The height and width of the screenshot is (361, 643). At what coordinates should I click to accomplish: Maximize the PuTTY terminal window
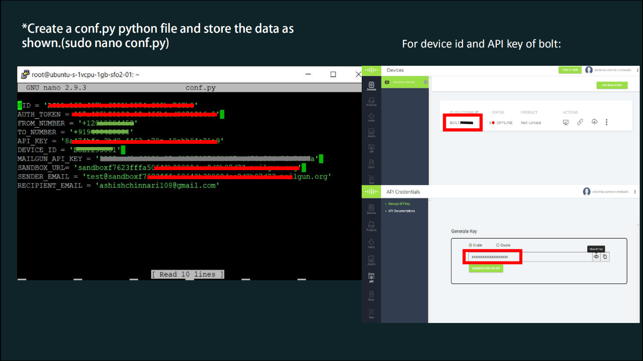pyautogui.click(x=333, y=74)
